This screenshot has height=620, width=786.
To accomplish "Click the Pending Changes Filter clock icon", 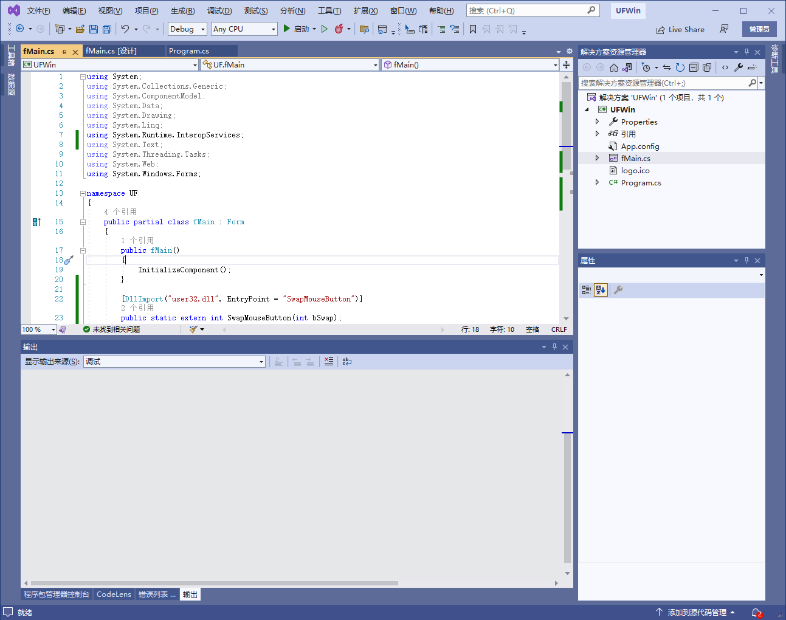I will click(x=646, y=67).
